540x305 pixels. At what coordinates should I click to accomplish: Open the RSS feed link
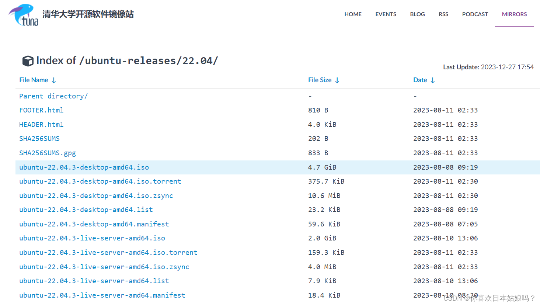click(x=443, y=14)
